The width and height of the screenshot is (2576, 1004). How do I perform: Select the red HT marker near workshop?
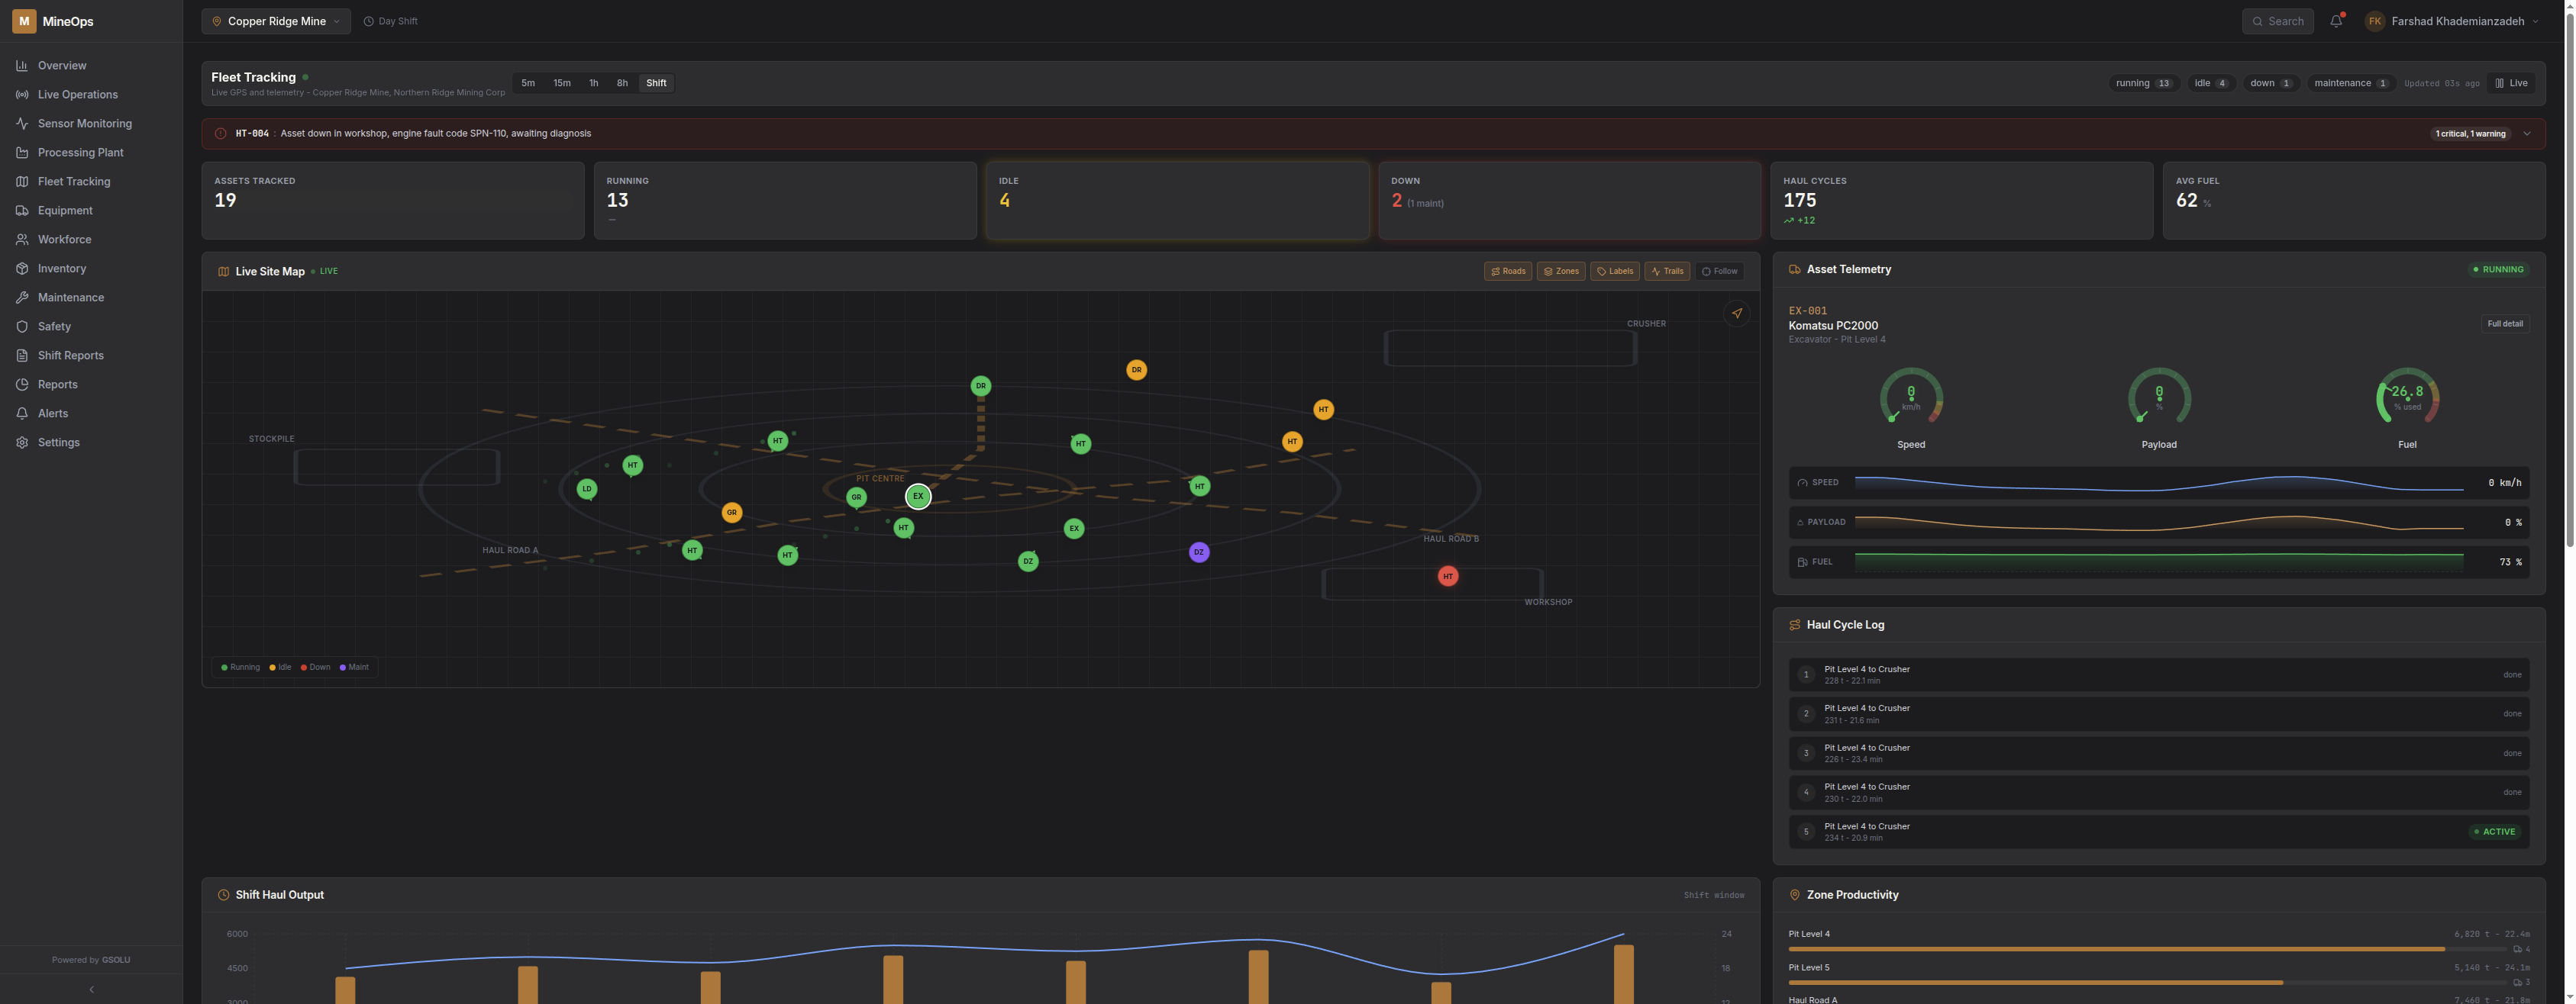[x=1448, y=577]
